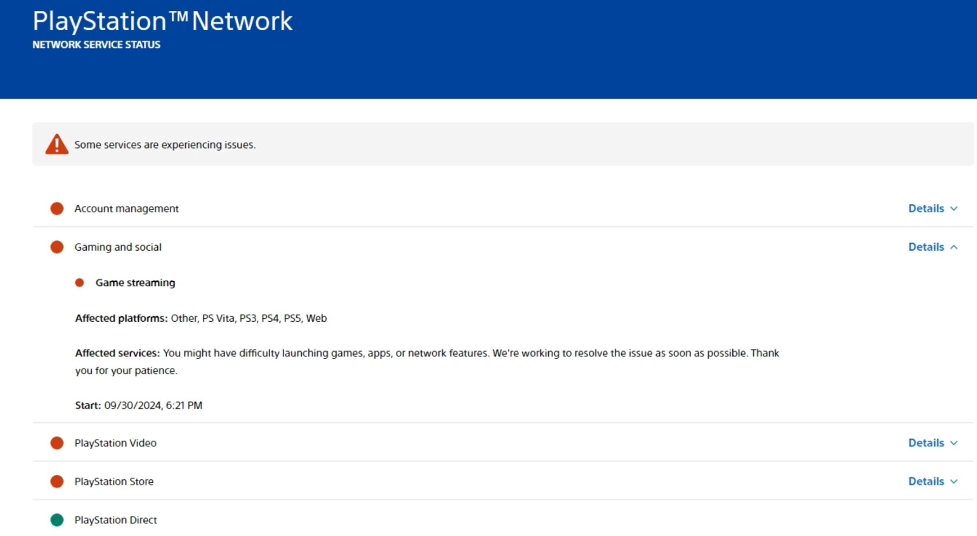This screenshot has width=977, height=536.
Task: Click the red status dot beside PlayStation Video
Action: [57, 443]
